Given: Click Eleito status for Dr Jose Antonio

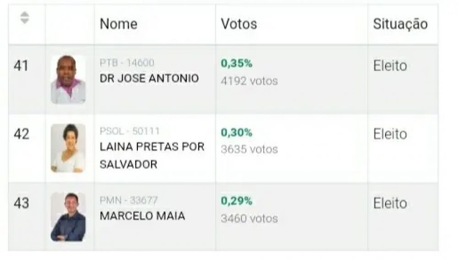Looking at the screenshot, I should (x=390, y=65).
